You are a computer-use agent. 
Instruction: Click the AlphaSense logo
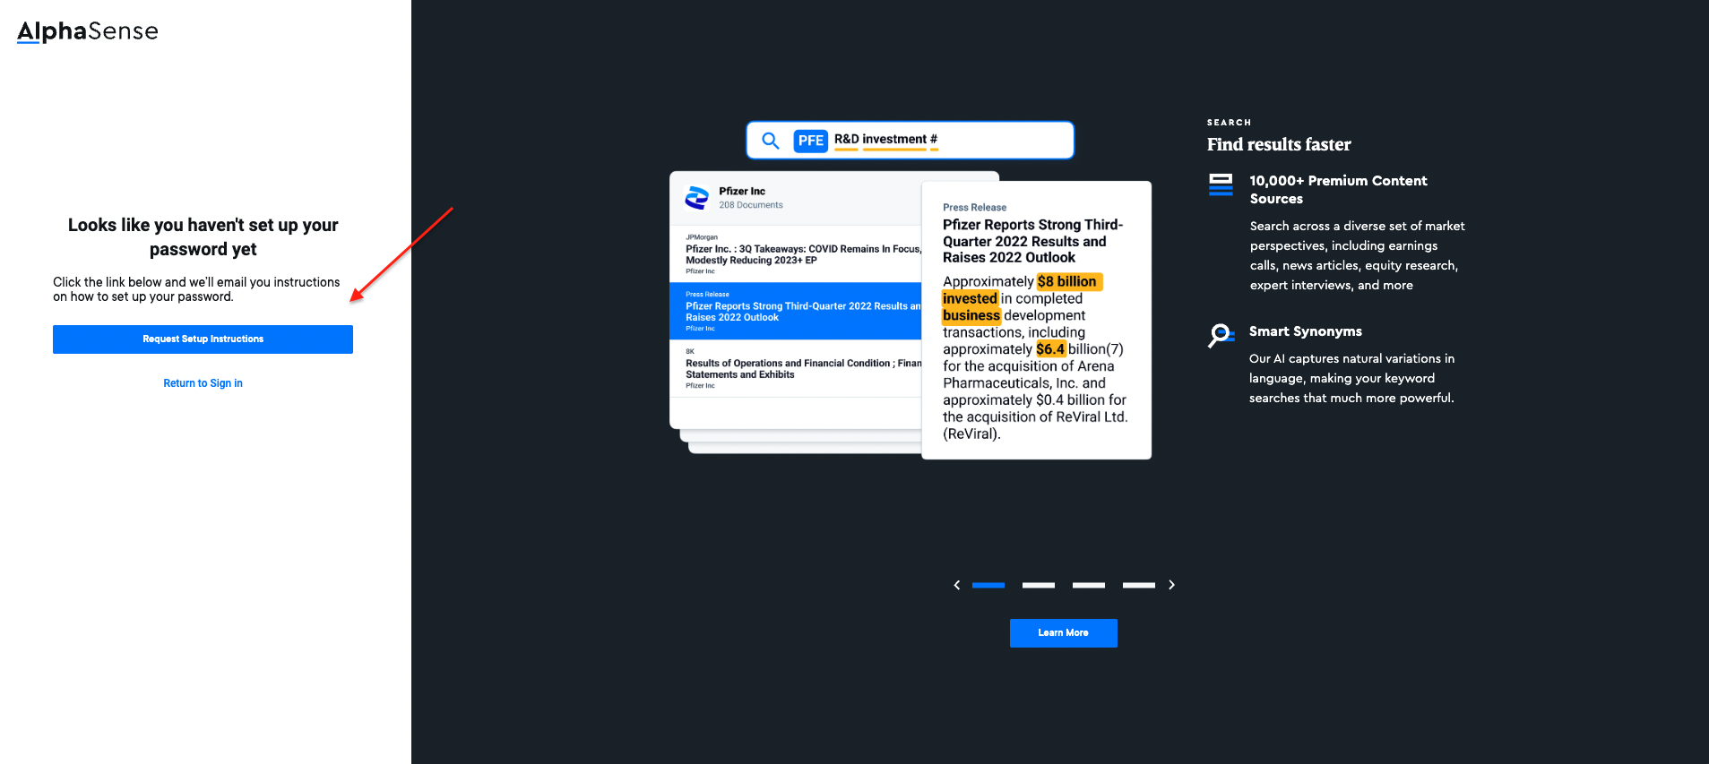88,31
